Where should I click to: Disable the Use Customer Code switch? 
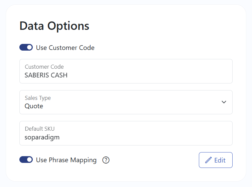26,48
